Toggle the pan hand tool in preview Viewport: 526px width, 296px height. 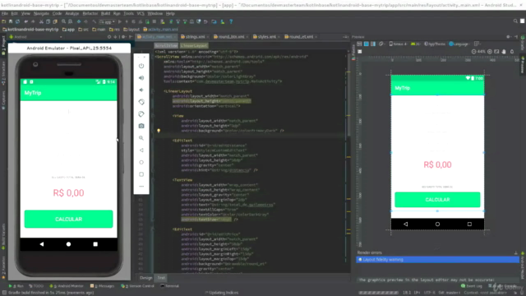pos(504,52)
